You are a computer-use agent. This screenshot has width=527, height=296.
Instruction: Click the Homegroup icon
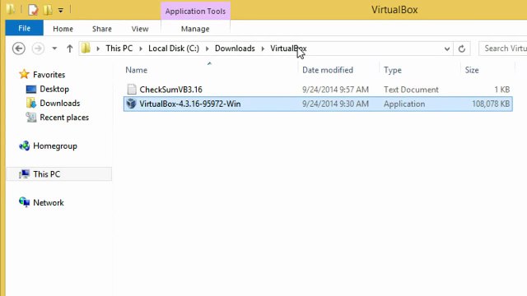(24, 146)
